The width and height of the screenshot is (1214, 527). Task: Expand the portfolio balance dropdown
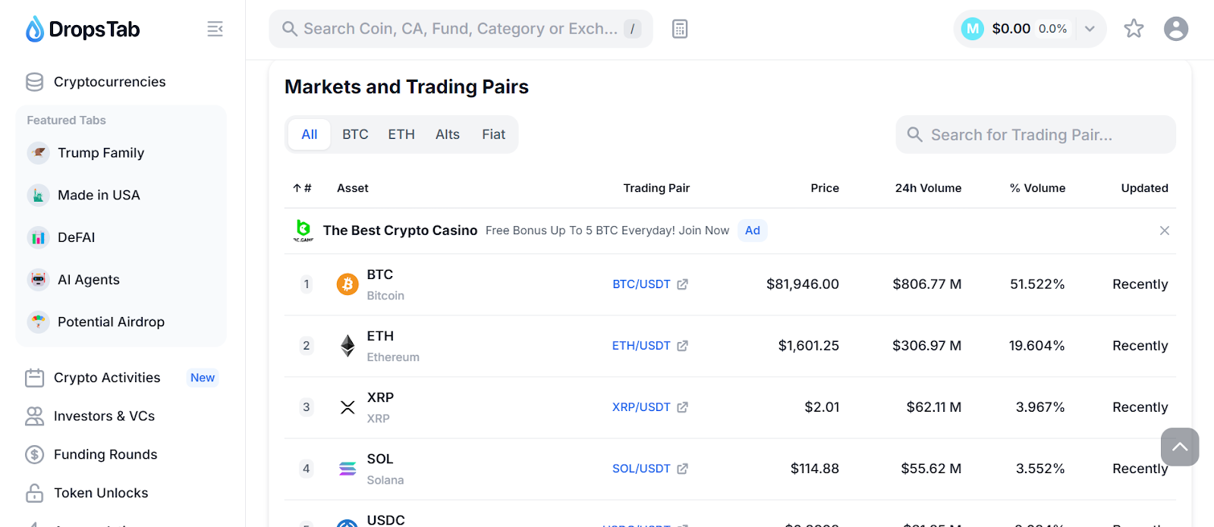(1090, 29)
